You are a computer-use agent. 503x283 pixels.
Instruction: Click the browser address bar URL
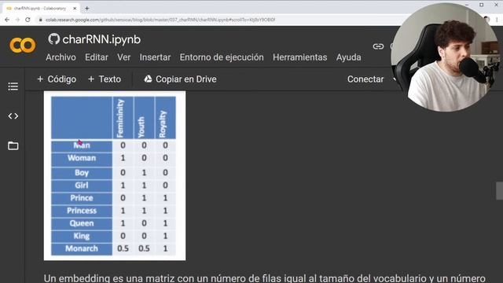click(x=160, y=20)
